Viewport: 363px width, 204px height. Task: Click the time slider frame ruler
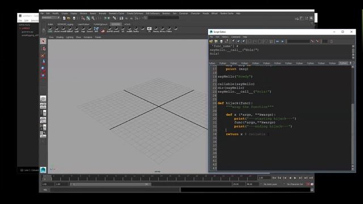149,177
